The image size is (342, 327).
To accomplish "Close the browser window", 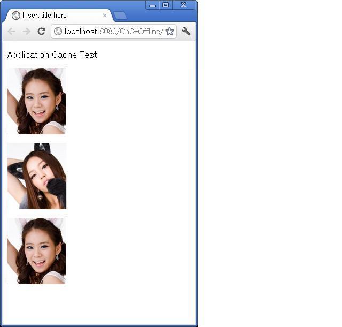I will pos(184,5).
